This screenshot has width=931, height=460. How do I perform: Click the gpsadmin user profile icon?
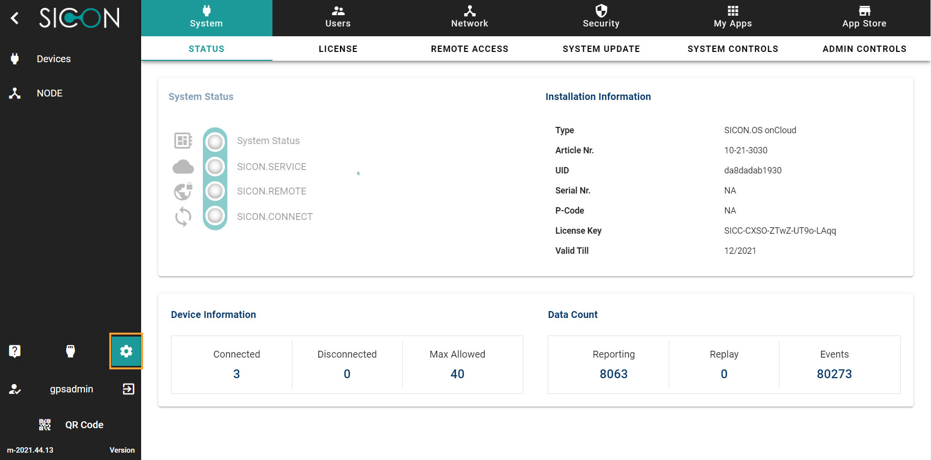click(x=15, y=389)
